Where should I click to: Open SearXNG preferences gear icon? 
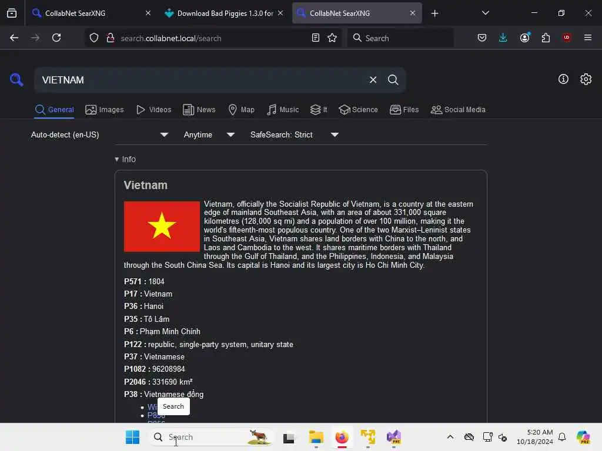586,79
